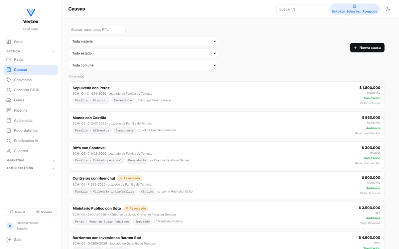The width and height of the screenshot is (399, 249).
Task: Click the 10 causa(s) count label
Action: click(76, 76)
